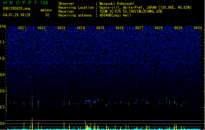Screen dimensions: 205x130
Task: Click the 0.6 kHz axis label
Action: tap(3, 123)
